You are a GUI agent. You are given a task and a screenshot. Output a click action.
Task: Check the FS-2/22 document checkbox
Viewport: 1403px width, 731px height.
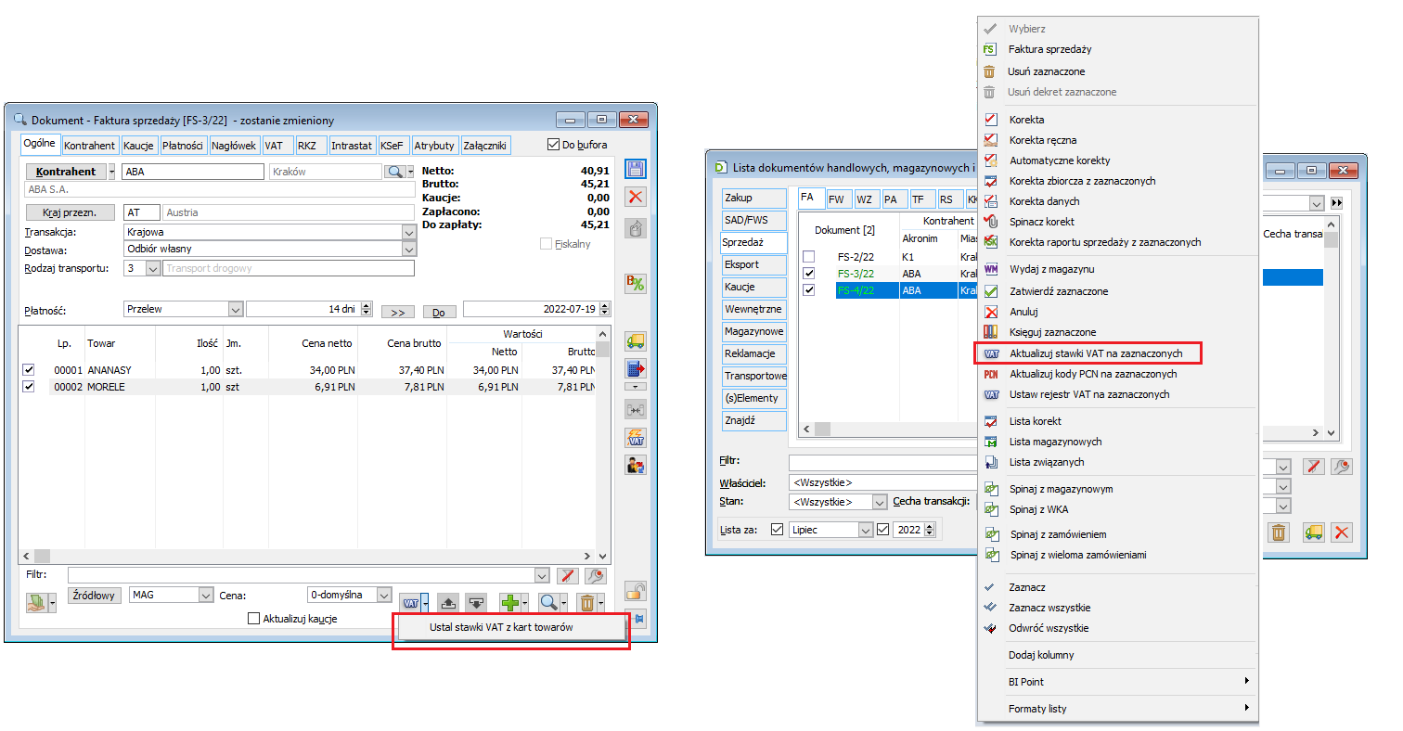pos(809,256)
